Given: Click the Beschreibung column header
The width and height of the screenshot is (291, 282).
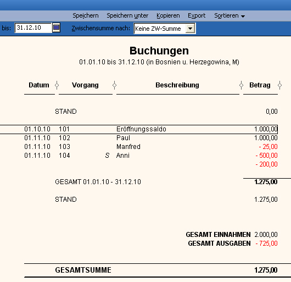Looking at the screenshot, I should point(177,85).
